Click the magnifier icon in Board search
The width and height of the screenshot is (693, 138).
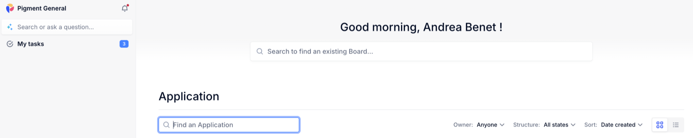pyautogui.click(x=260, y=51)
